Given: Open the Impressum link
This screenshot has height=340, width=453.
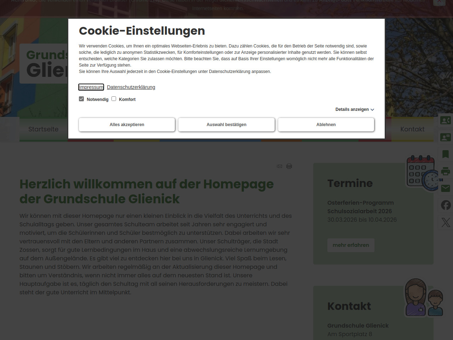Looking at the screenshot, I should pyautogui.click(x=91, y=87).
